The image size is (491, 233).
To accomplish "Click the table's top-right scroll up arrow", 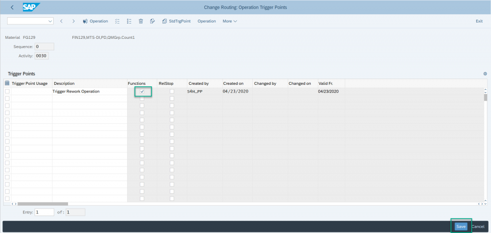I will (x=485, y=90).
